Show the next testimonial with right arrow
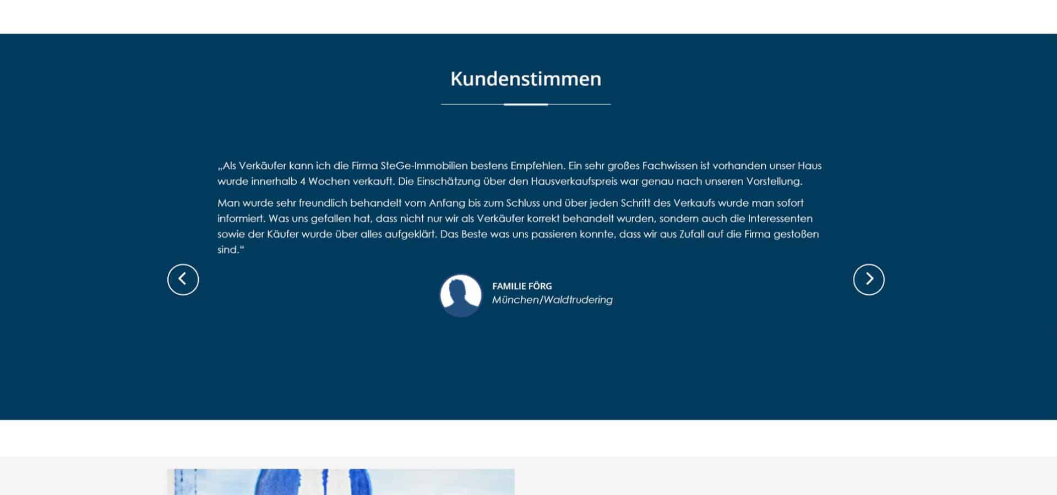Viewport: 1057px width, 495px height. [x=869, y=279]
